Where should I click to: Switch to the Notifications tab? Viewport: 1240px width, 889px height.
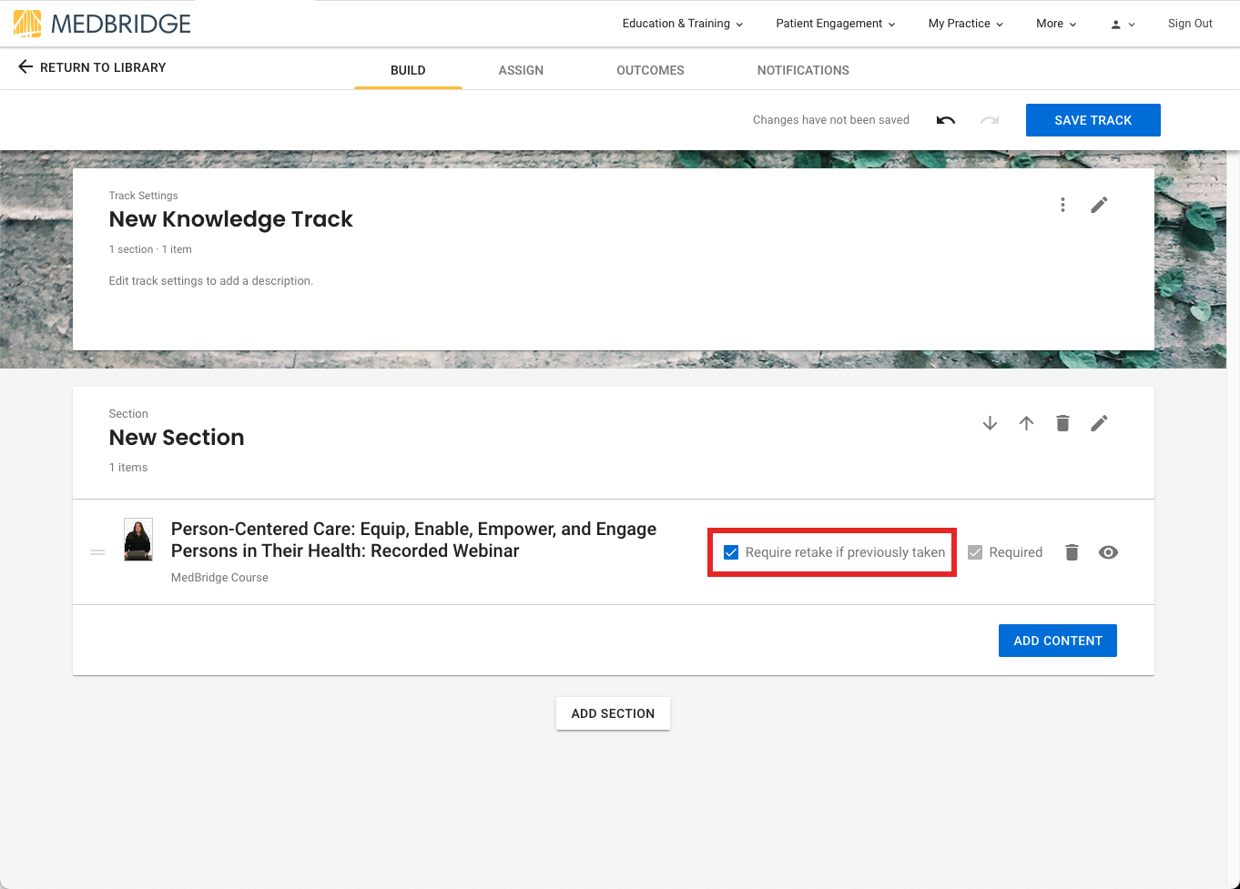click(803, 70)
